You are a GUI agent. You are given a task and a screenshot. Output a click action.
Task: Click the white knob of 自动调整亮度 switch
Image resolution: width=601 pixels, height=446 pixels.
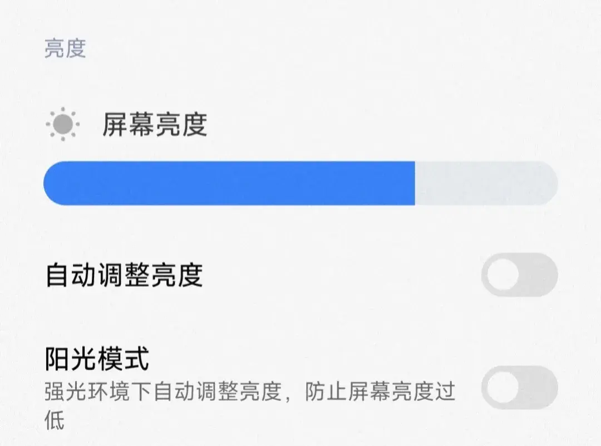tap(503, 275)
